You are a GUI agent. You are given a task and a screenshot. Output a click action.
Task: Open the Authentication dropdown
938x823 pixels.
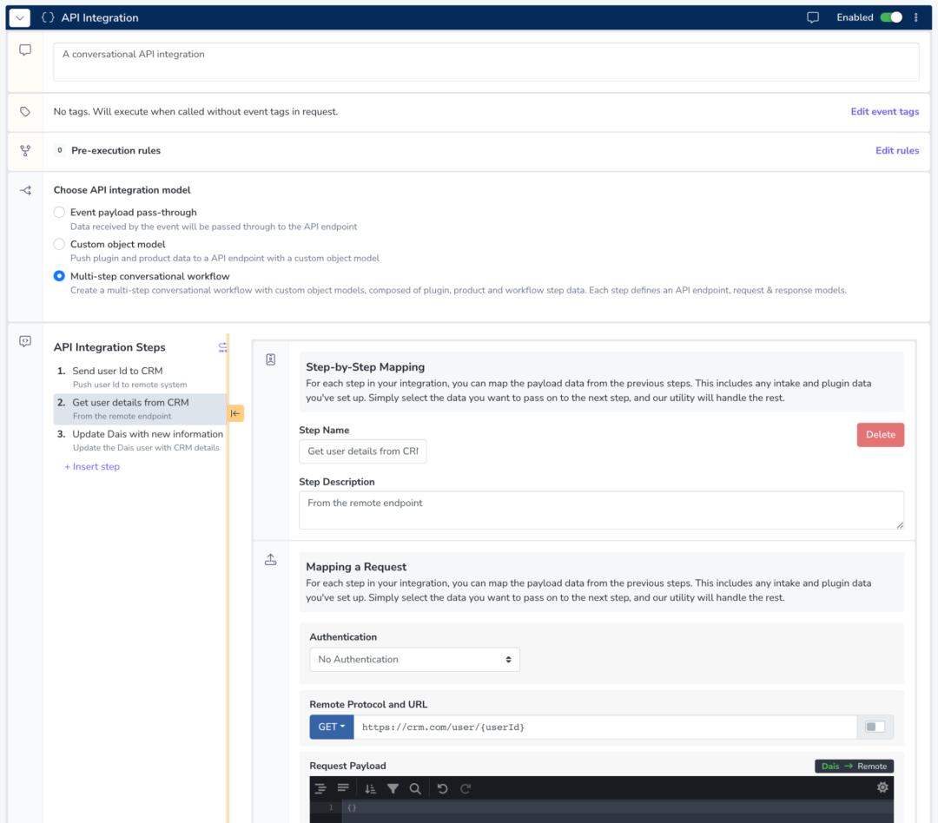(414, 660)
